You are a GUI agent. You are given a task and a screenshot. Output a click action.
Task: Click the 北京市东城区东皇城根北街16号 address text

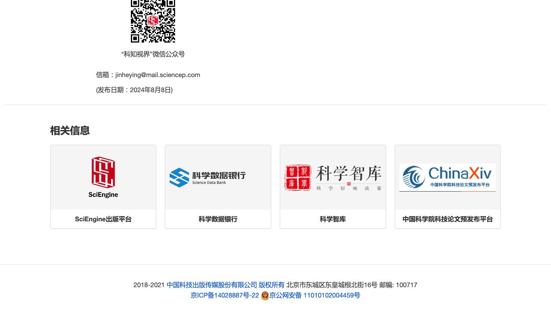[332, 285]
